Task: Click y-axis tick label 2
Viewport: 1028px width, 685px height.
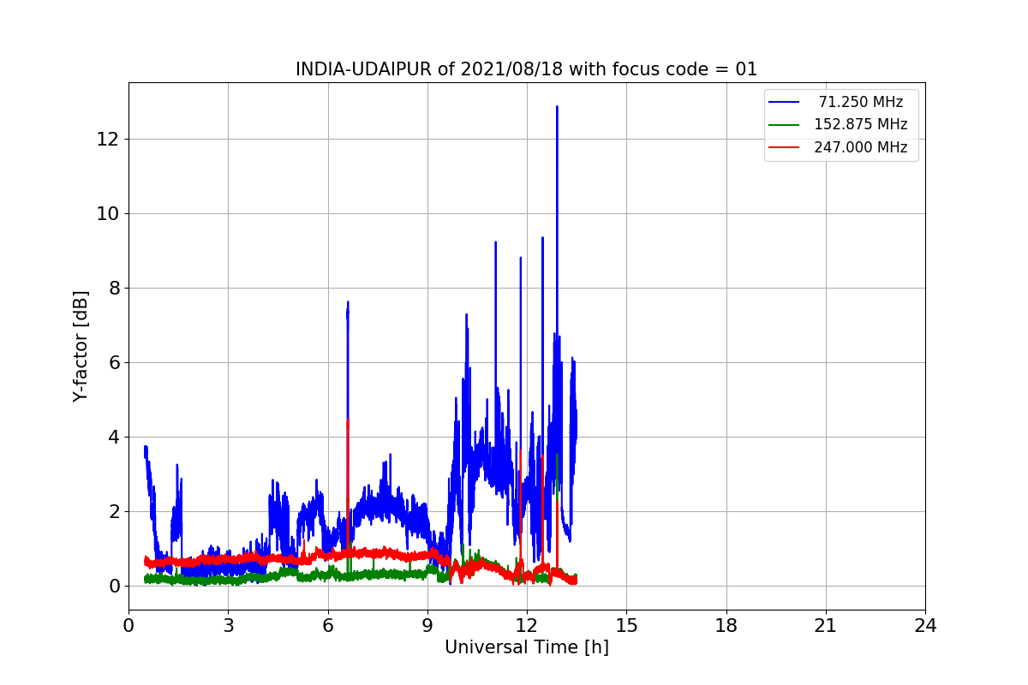Action: click(114, 511)
